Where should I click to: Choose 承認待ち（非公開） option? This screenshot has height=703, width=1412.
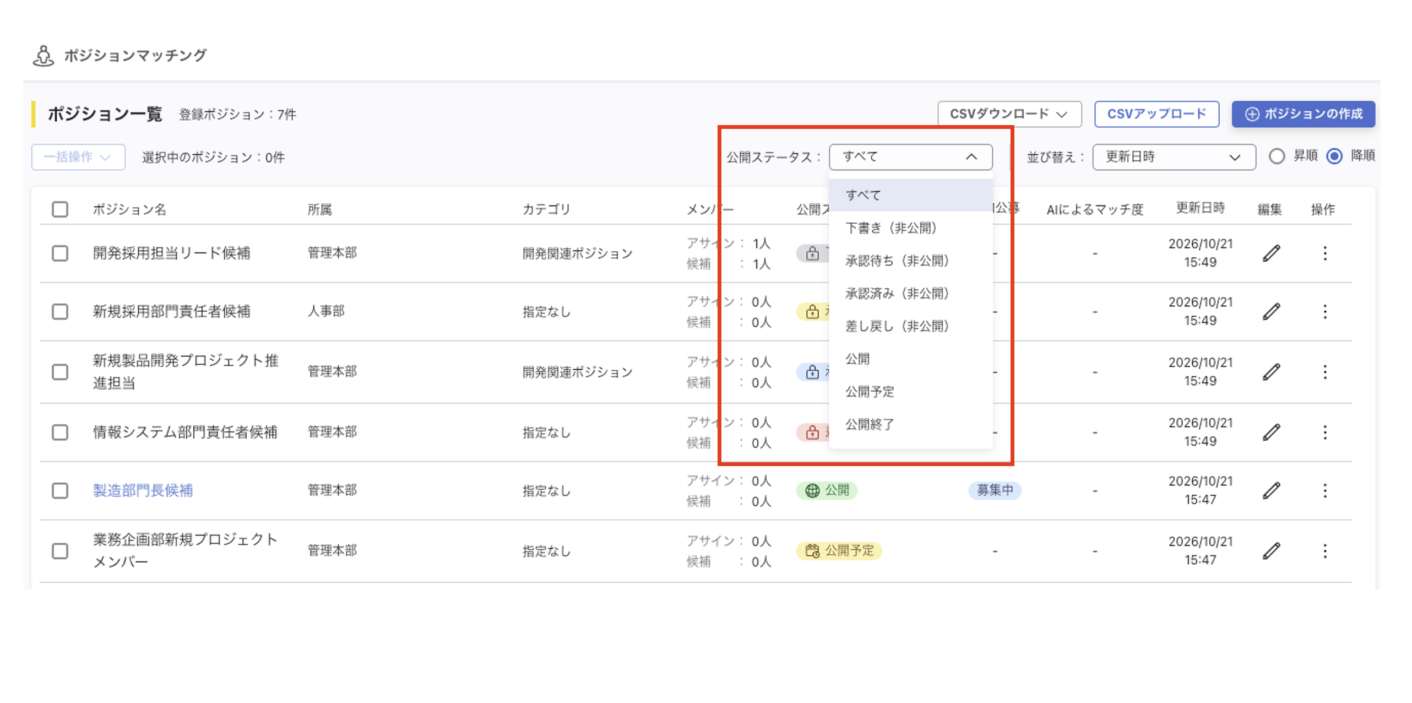(910, 261)
